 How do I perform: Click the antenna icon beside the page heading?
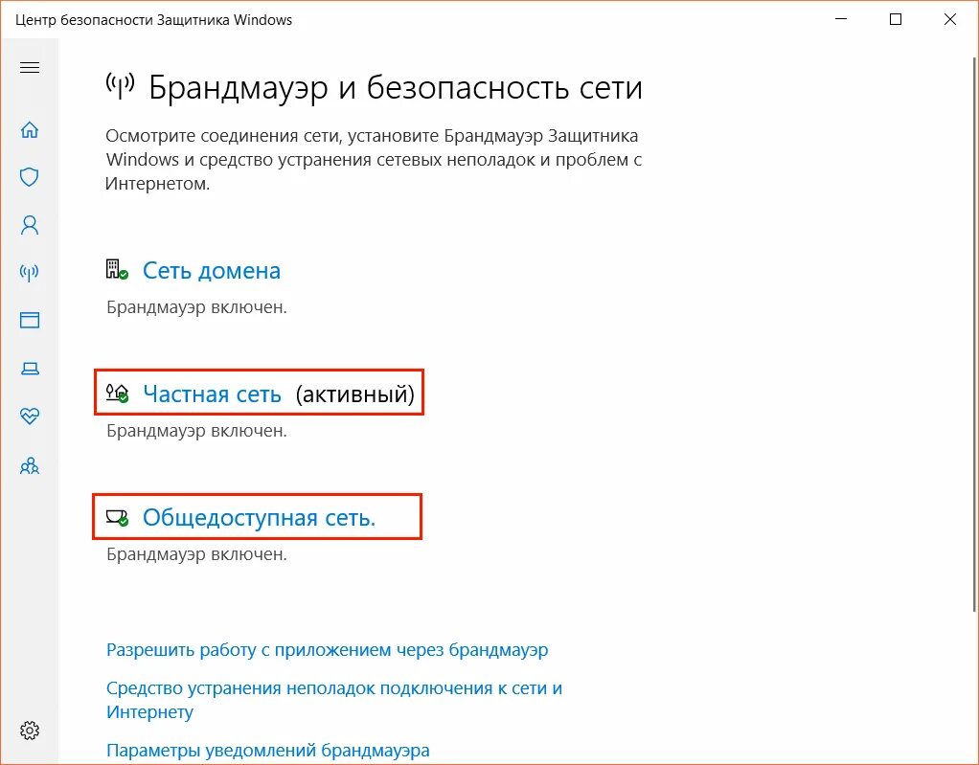tap(120, 86)
